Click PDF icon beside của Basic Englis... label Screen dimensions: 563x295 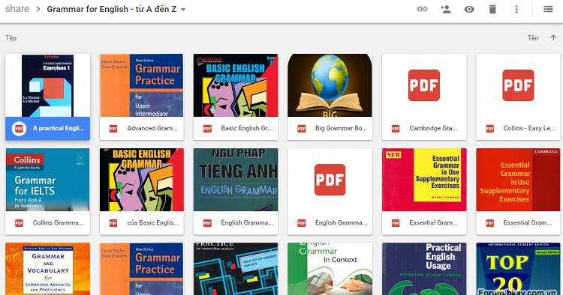coord(113,223)
